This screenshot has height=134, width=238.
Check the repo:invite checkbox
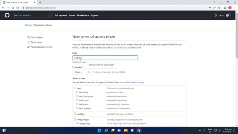click(x=77, y=104)
